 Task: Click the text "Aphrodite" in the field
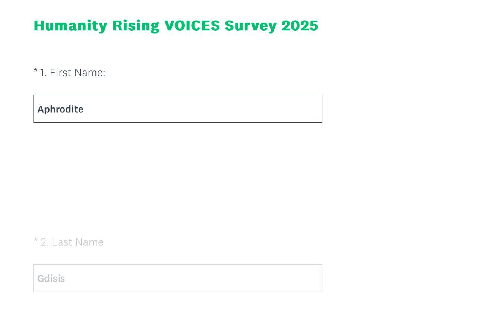(x=60, y=109)
